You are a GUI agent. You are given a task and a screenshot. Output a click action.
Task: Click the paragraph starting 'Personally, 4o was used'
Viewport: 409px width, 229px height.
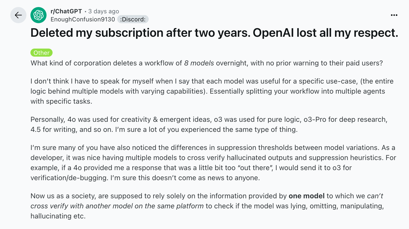coord(209,124)
